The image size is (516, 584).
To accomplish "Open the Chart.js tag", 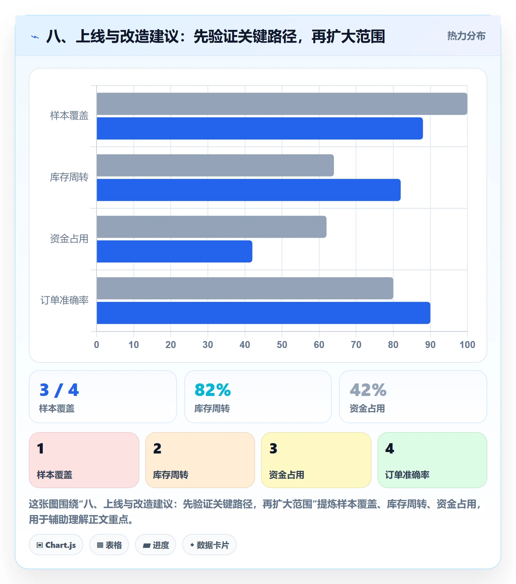I will [56, 545].
